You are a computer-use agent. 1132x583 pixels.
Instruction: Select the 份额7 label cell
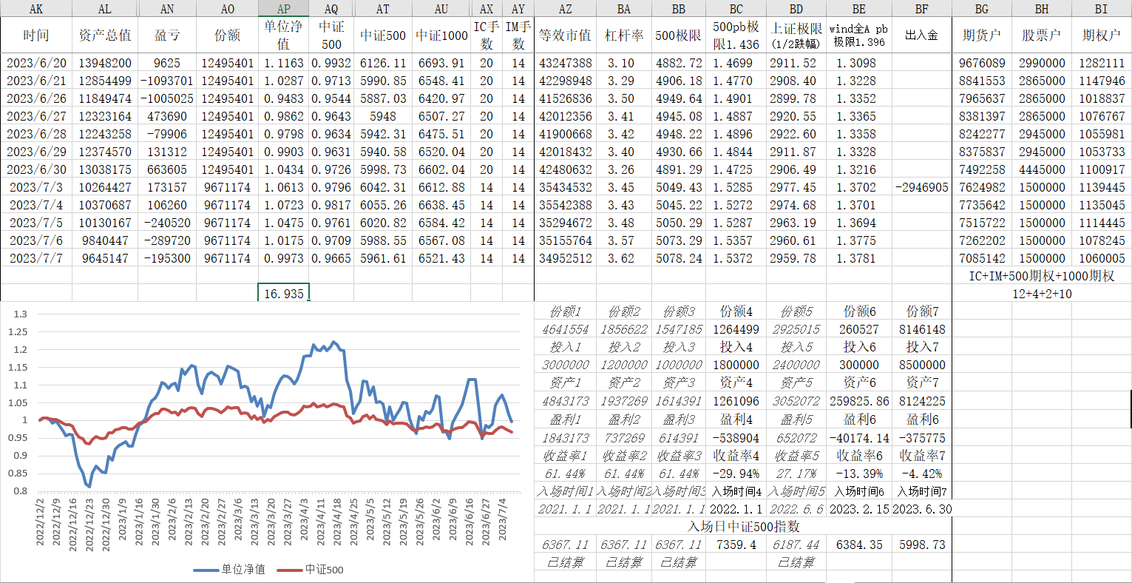tap(921, 311)
